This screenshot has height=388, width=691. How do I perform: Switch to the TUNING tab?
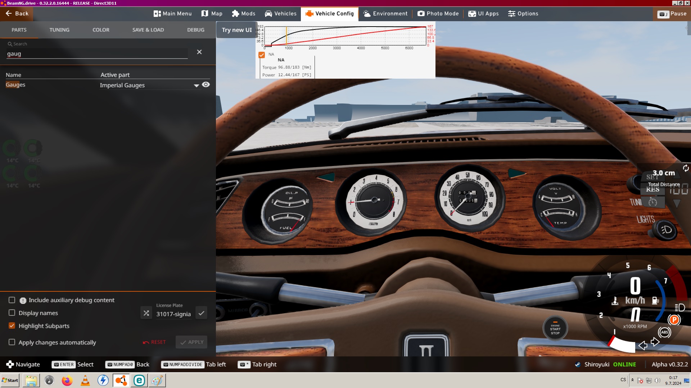59,30
